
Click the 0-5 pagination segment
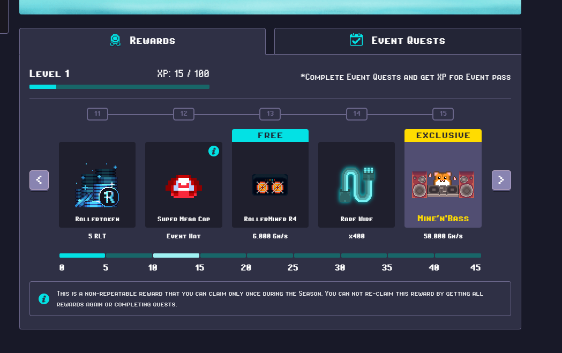click(x=82, y=256)
